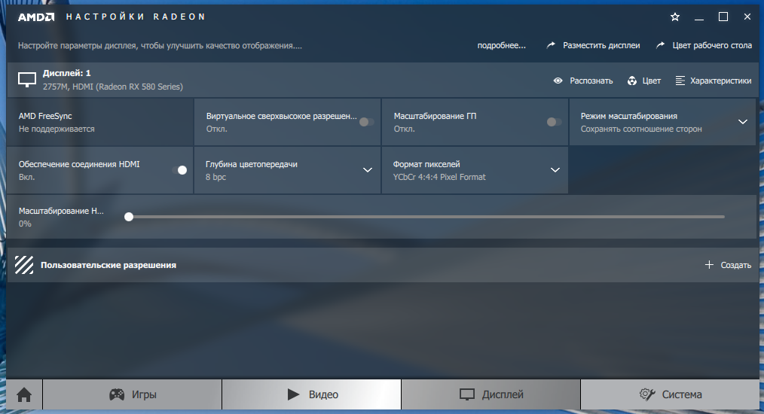
Task: Maximize the Radeon settings window
Action: pyautogui.click(x=723, y=17)
